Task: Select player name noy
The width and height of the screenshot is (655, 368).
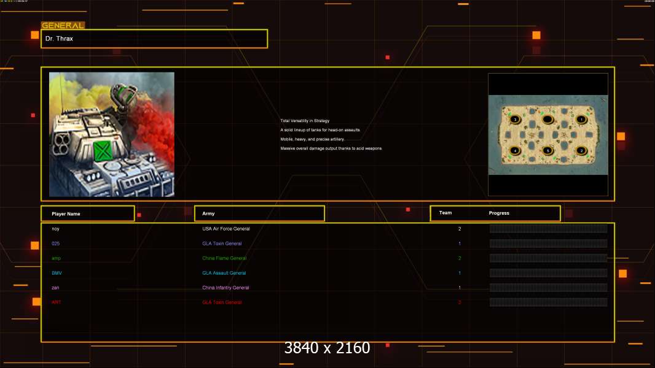Action: coord(55,229)
